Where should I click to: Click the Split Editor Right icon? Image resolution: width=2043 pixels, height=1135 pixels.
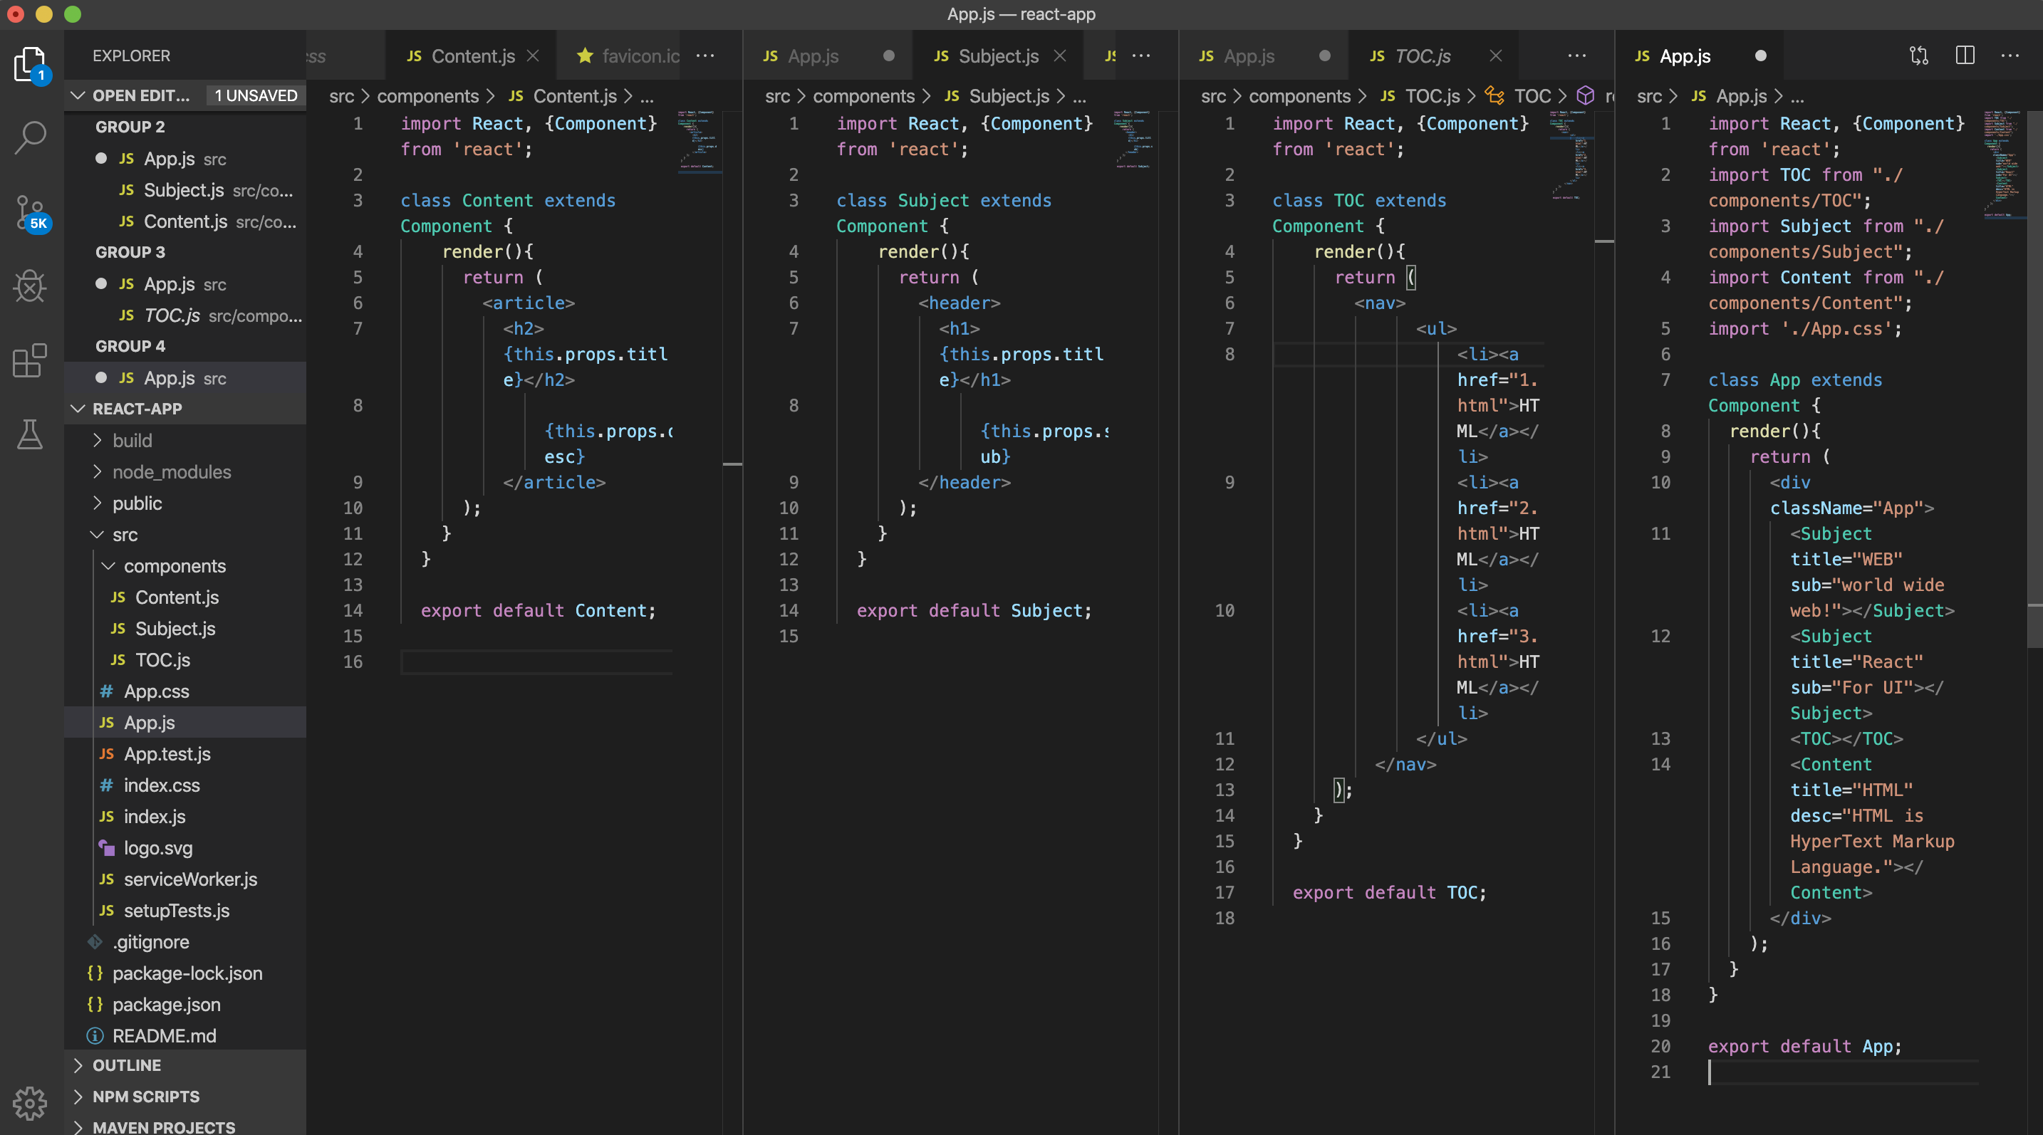[x=1965, y=56]
